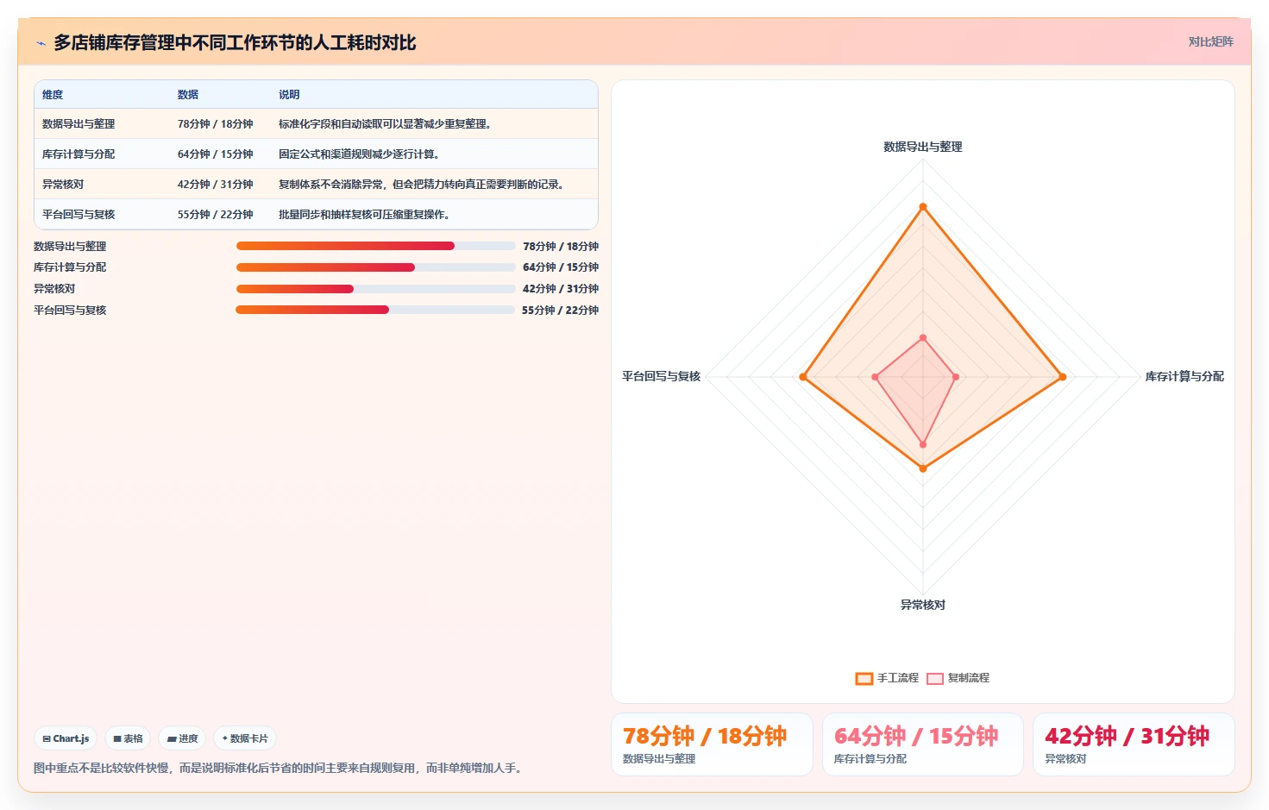Open the 42分钟 / 31分钟 stat card
The height and width of the screenshot is (810, 1269).
[1134, 744]
